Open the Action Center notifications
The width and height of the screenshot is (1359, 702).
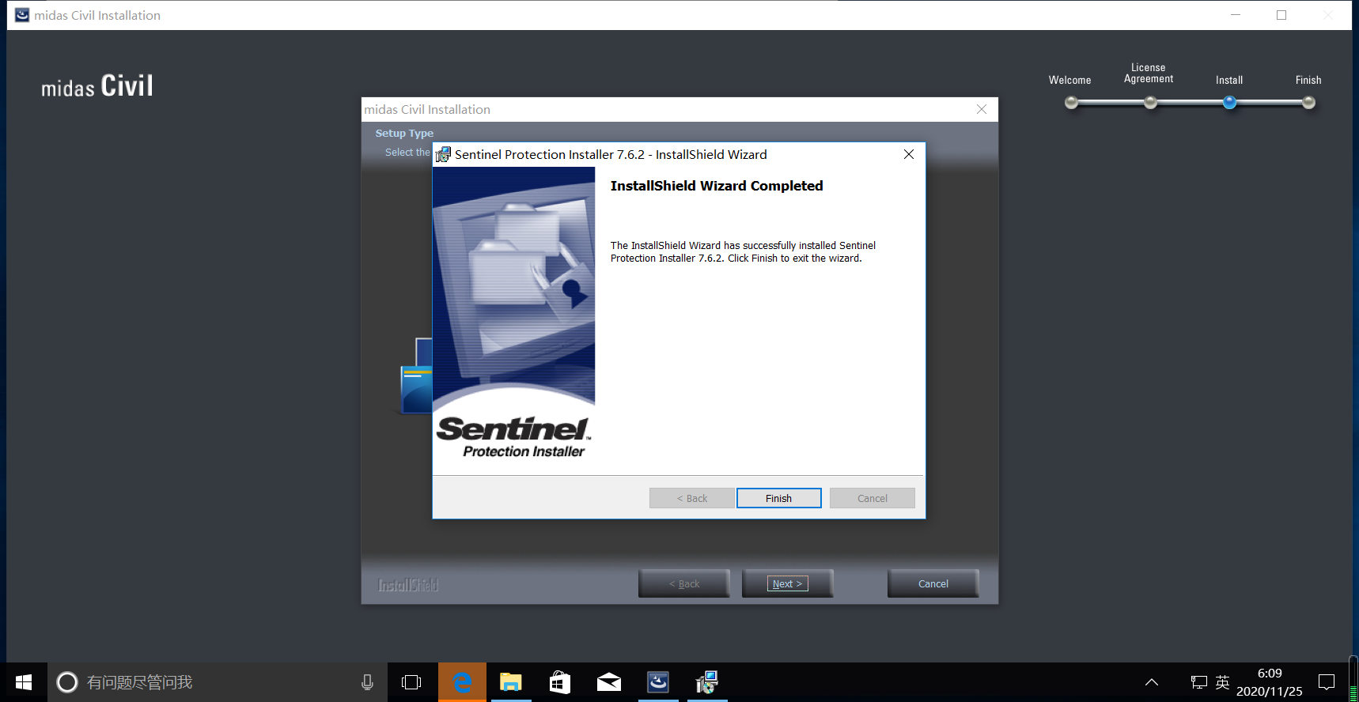[1327, 682]
